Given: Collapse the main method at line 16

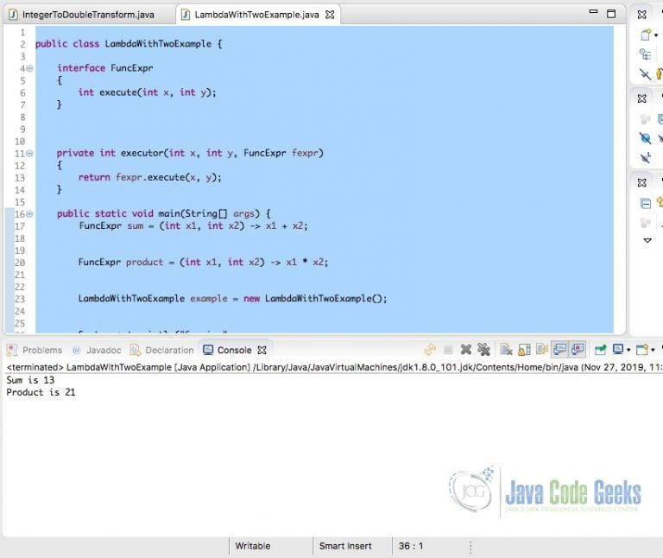Looking at the screenshot, I should (29, 214).
